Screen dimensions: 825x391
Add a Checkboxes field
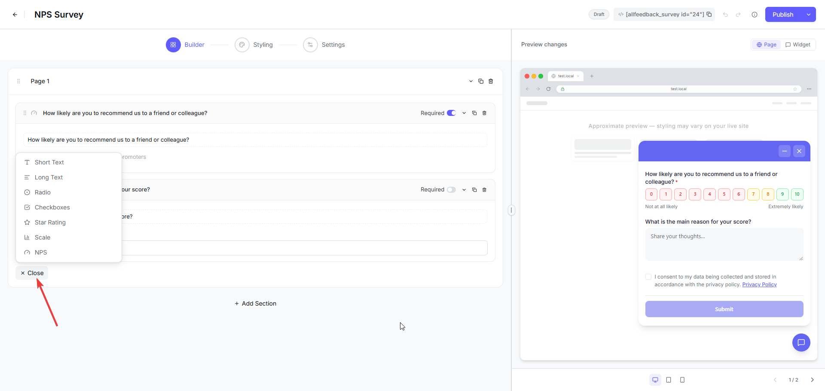[69, 207]
